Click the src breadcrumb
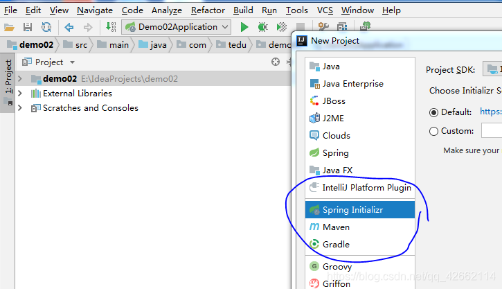Image resolution: width=502 pixels, height=289 pixels. click(x=75, y=44)
